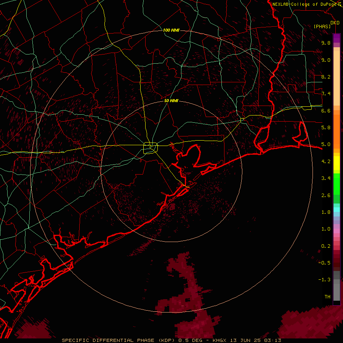
Task: Click the 50 NMI range ring label
Action: click(x=171, y=101)
